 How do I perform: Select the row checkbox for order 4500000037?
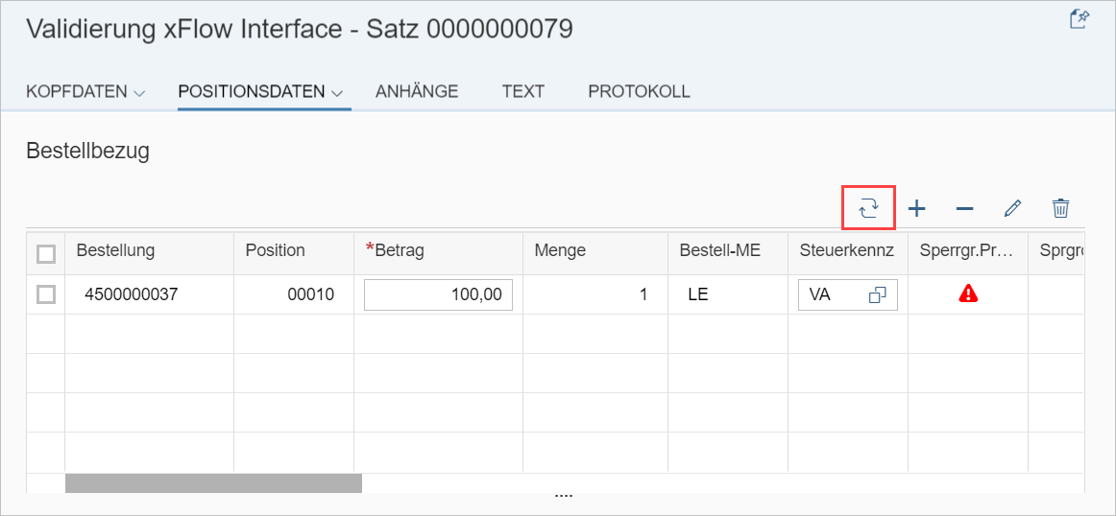point(45,295)
